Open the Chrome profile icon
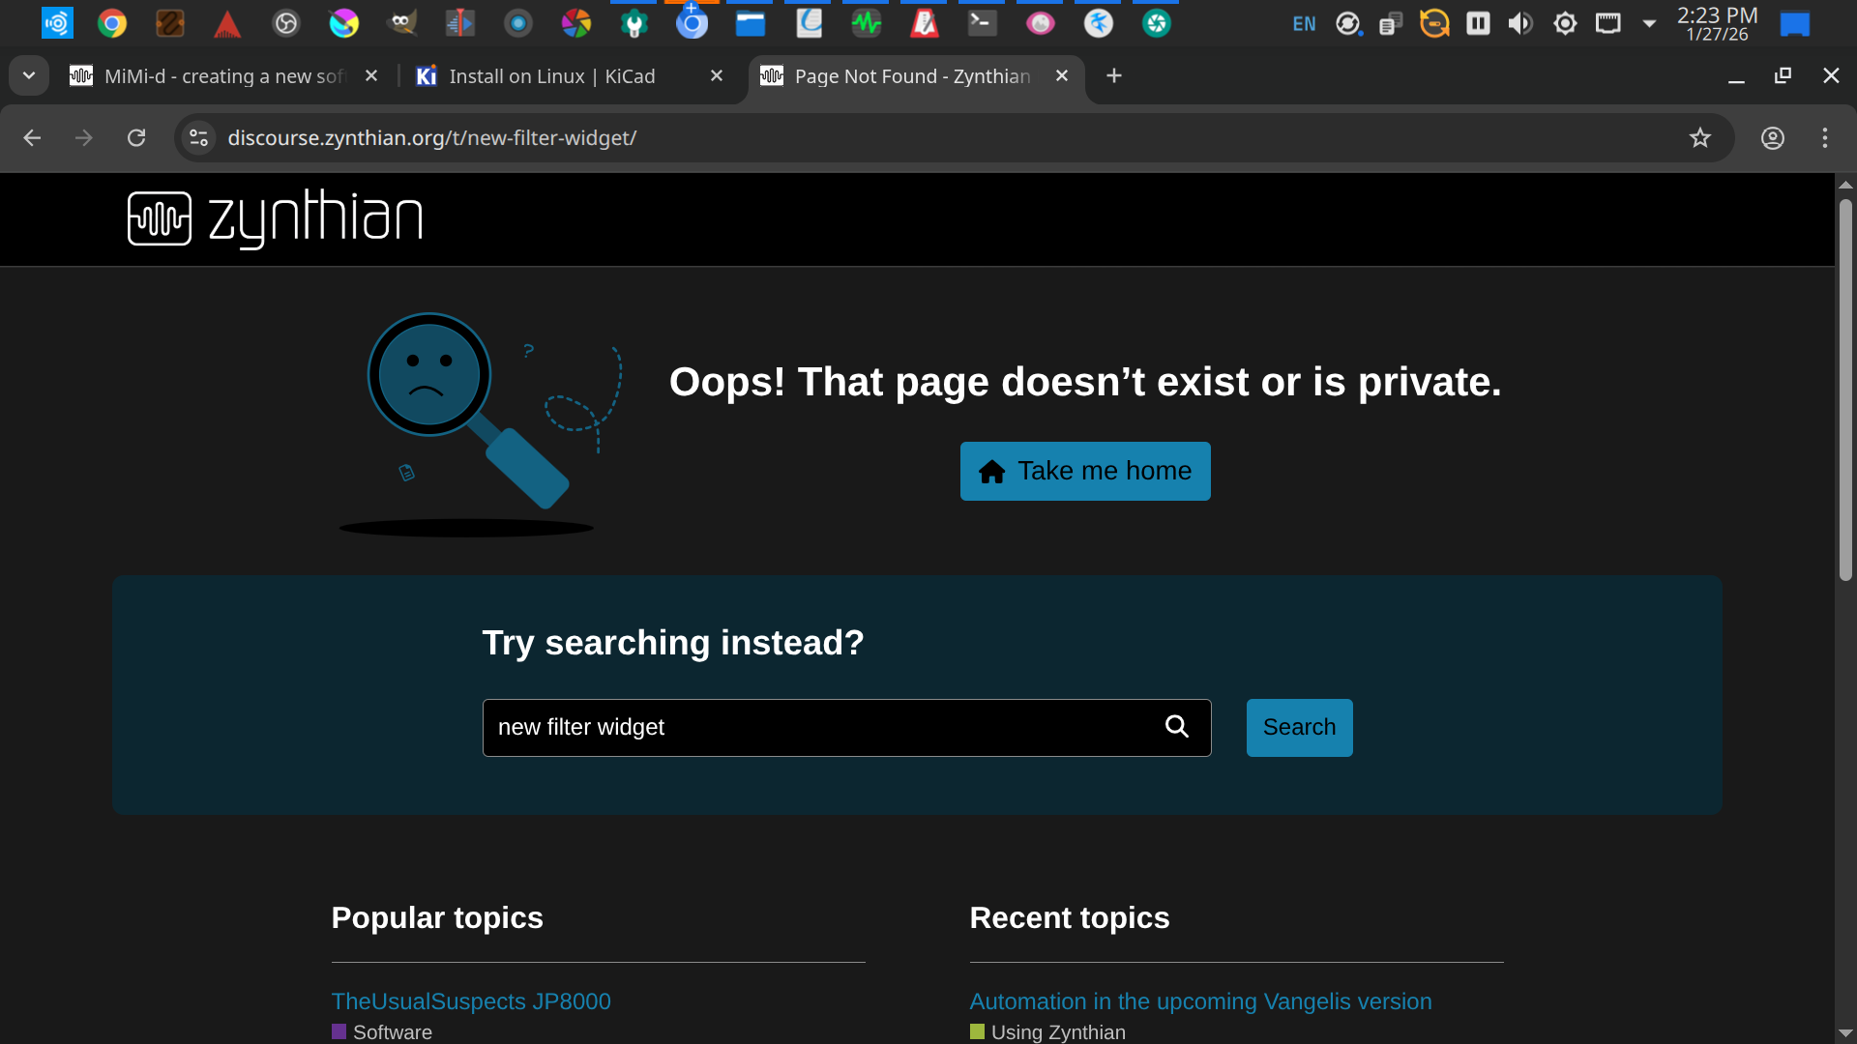Viewport: 1857px width, 1044px height. click(x=1772, y=138)
